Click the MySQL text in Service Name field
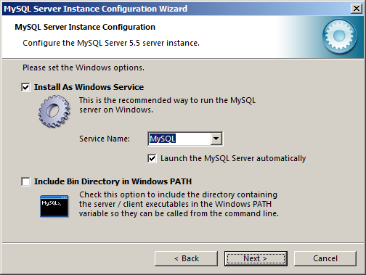Viewport: 366px width, 275px height. (x=163, y=139)
